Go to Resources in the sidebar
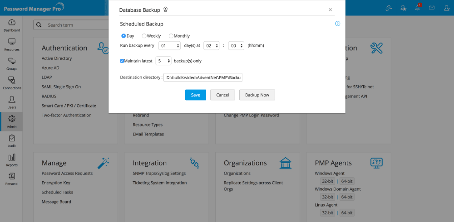Viewport: 454px width, 222px height. (x=12, y=44)
